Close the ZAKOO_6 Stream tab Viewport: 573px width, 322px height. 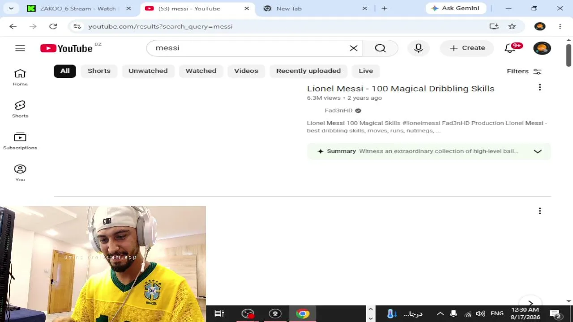pos(129,8)
